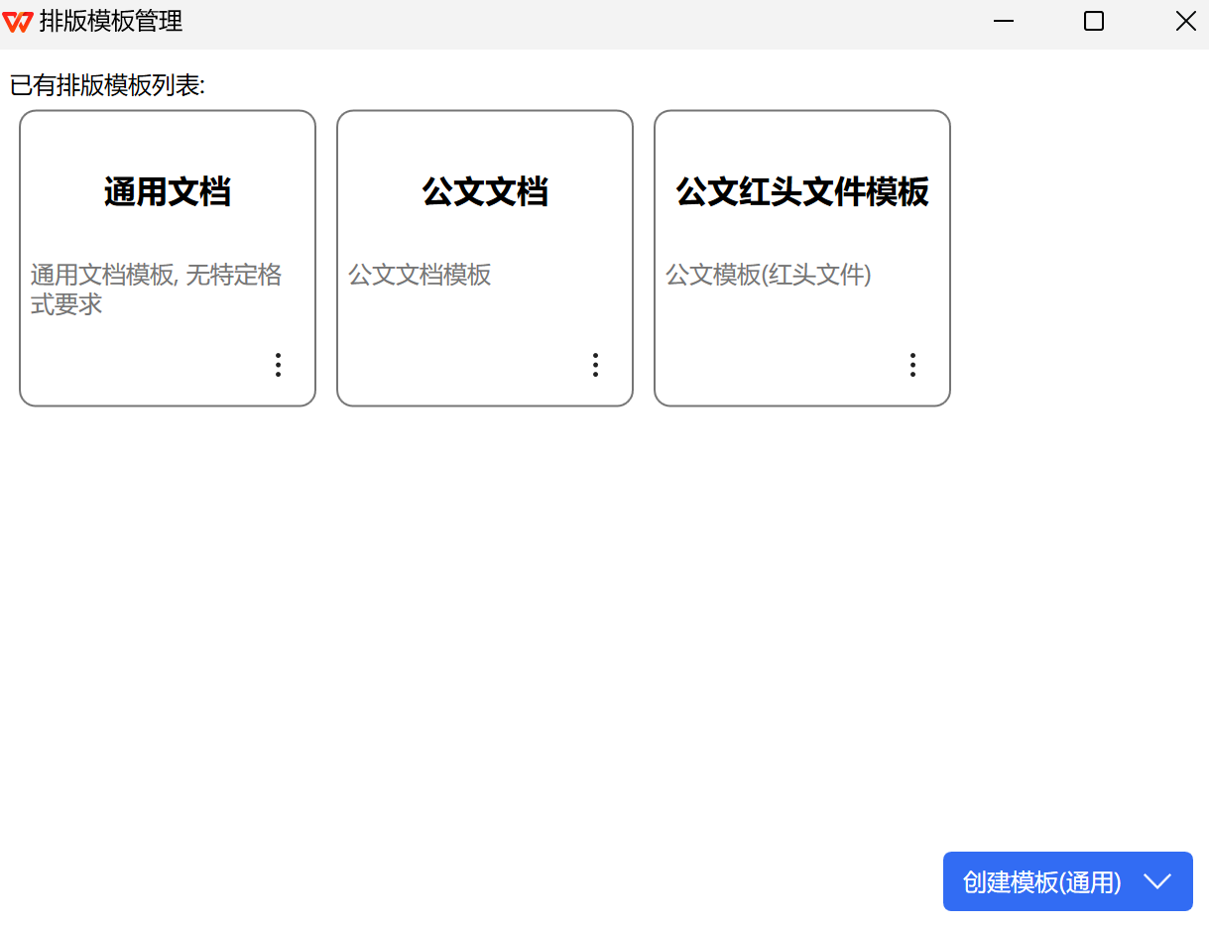
Task: Click the WPS logo in the title bar
Action: tap(18, 21)
